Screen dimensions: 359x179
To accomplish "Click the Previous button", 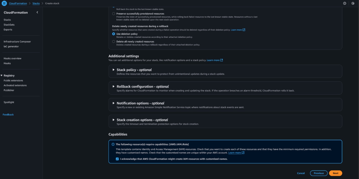I will (319, 173).
